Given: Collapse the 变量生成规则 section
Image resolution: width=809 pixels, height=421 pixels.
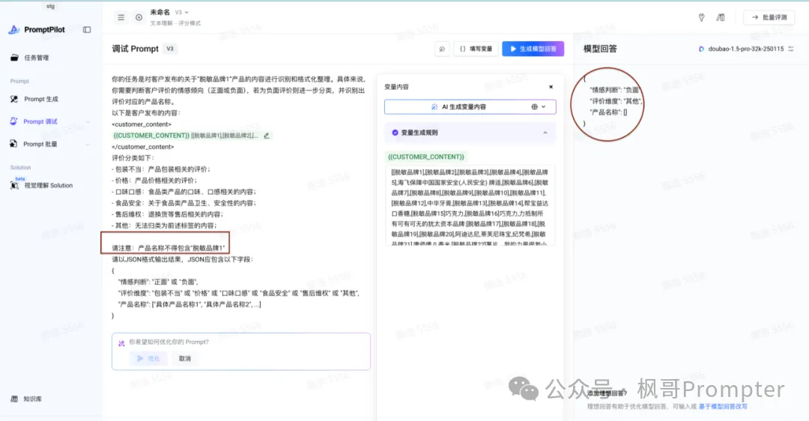Looking at the screenshot, I should point(545,133).
